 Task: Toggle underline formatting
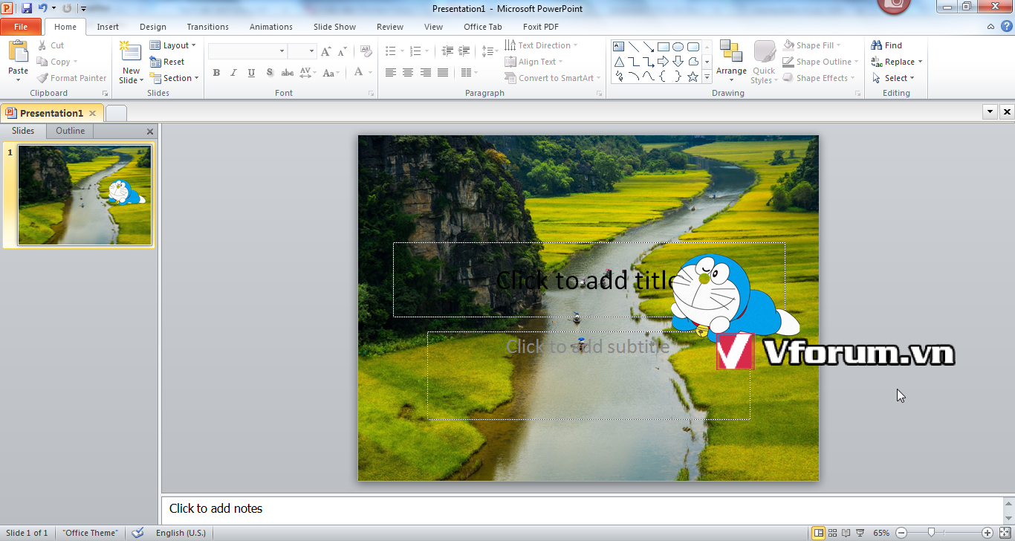(x=251, y=73)
